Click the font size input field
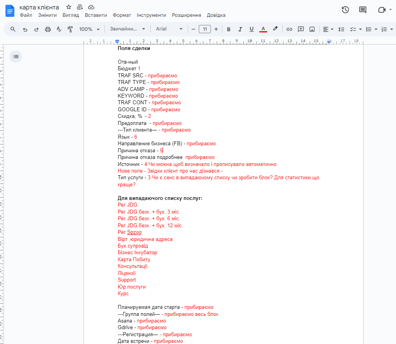 205,29
